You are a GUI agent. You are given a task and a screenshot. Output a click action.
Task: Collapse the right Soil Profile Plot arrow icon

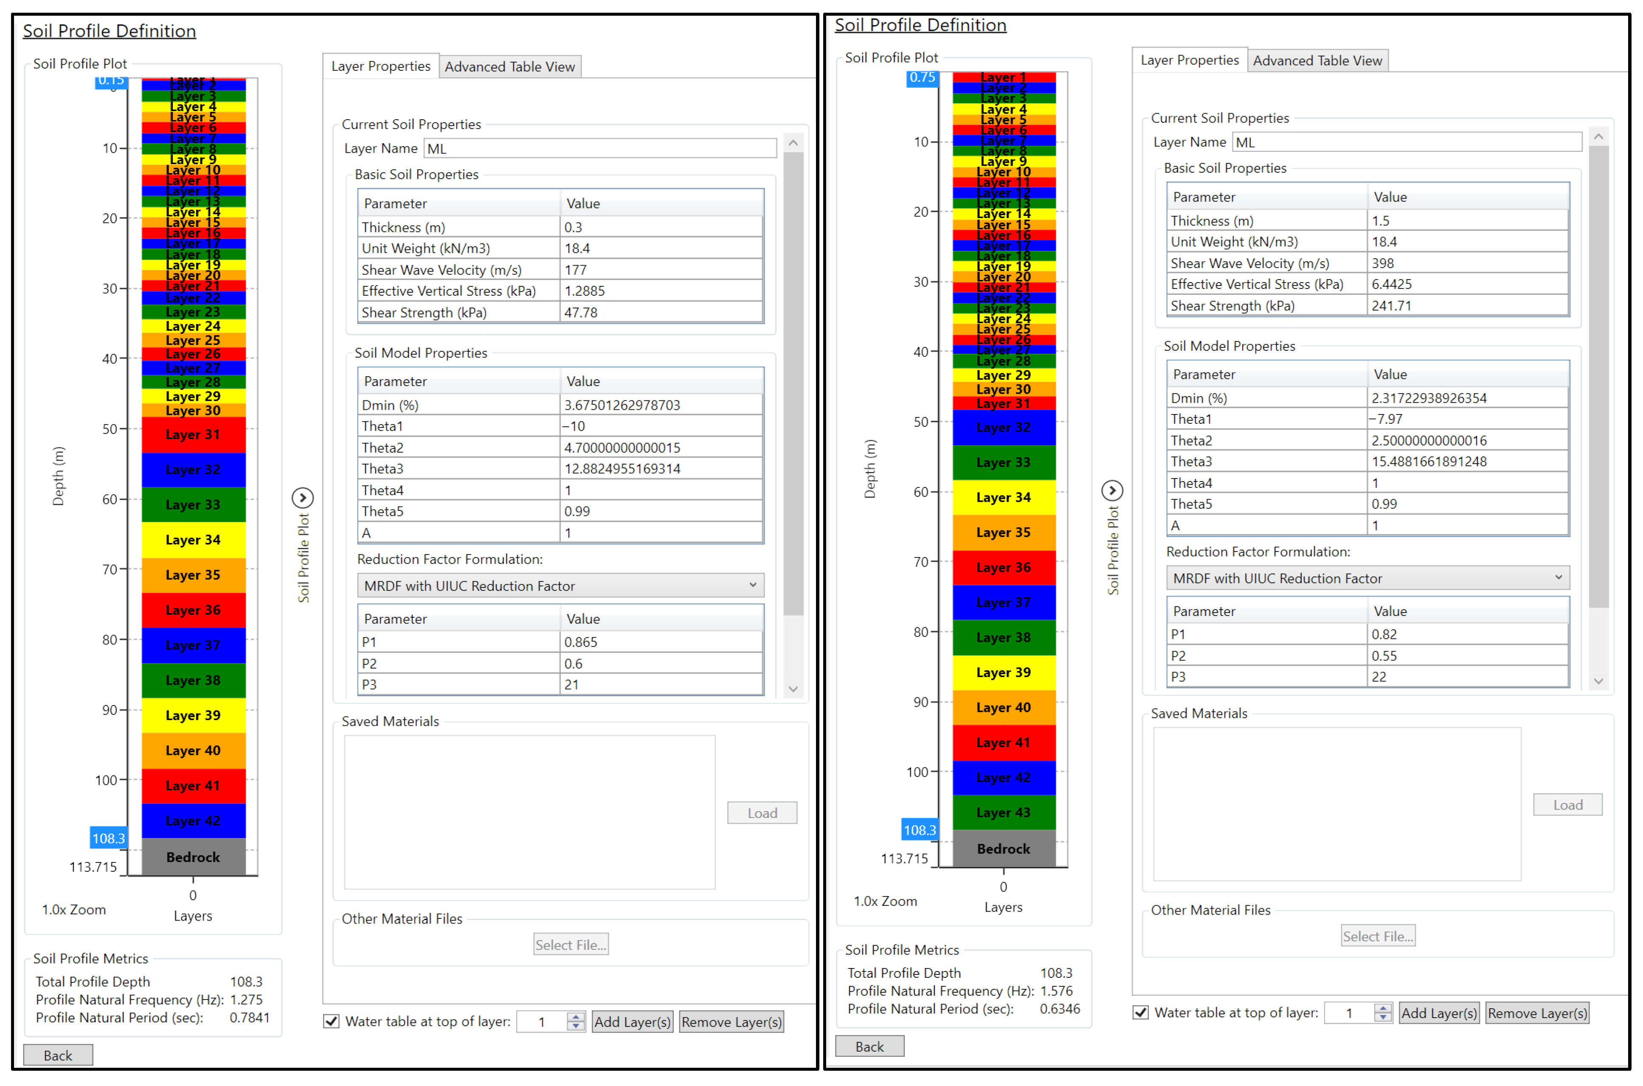[x=1112, y=491]
